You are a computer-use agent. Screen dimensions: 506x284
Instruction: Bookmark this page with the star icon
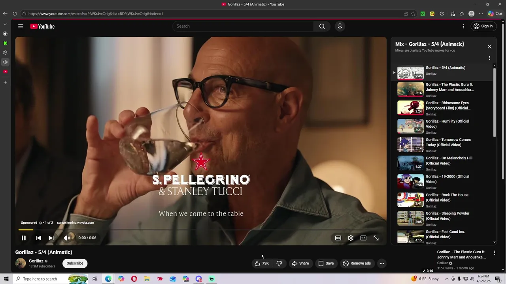point(413,14)
